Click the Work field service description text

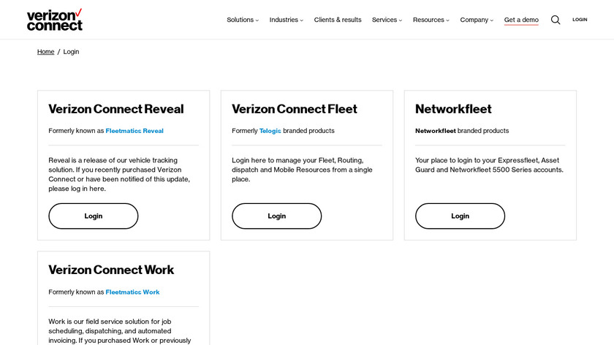point(120,331)
